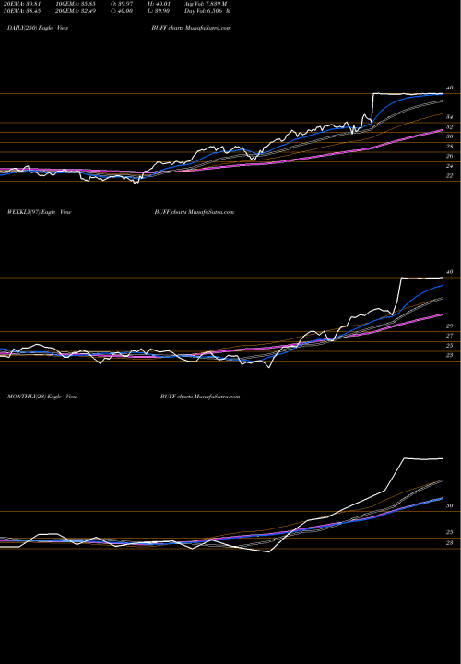Image resolution: width=461 pixels, height=664 pixels.
Task: Click the MONTHLY(23) Eagle View label
Action: click(42, 397)
